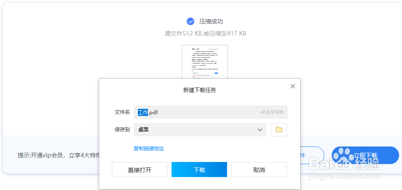Click the 直接打开 button
Image resolution: width=402 pixels, height=190 pixels.
tap(140, 169)
